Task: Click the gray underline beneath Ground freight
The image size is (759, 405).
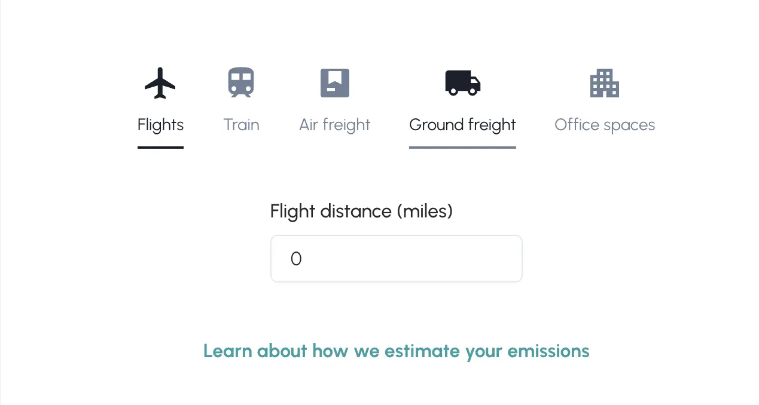Action: tap(462, 148)
